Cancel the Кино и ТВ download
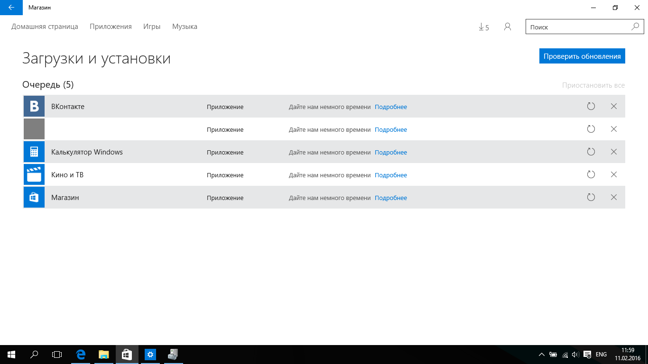This screenshot has height=364, width=648. click(614, 175)
